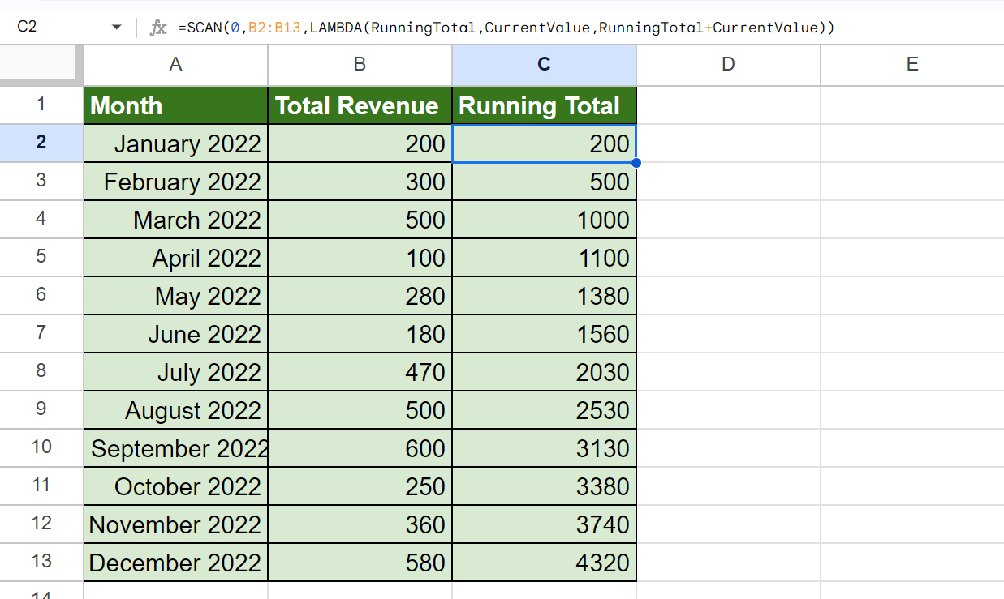Select row 7 header
The height and width of the screenshot is (599, 1004).
click(x=41, y=332)
